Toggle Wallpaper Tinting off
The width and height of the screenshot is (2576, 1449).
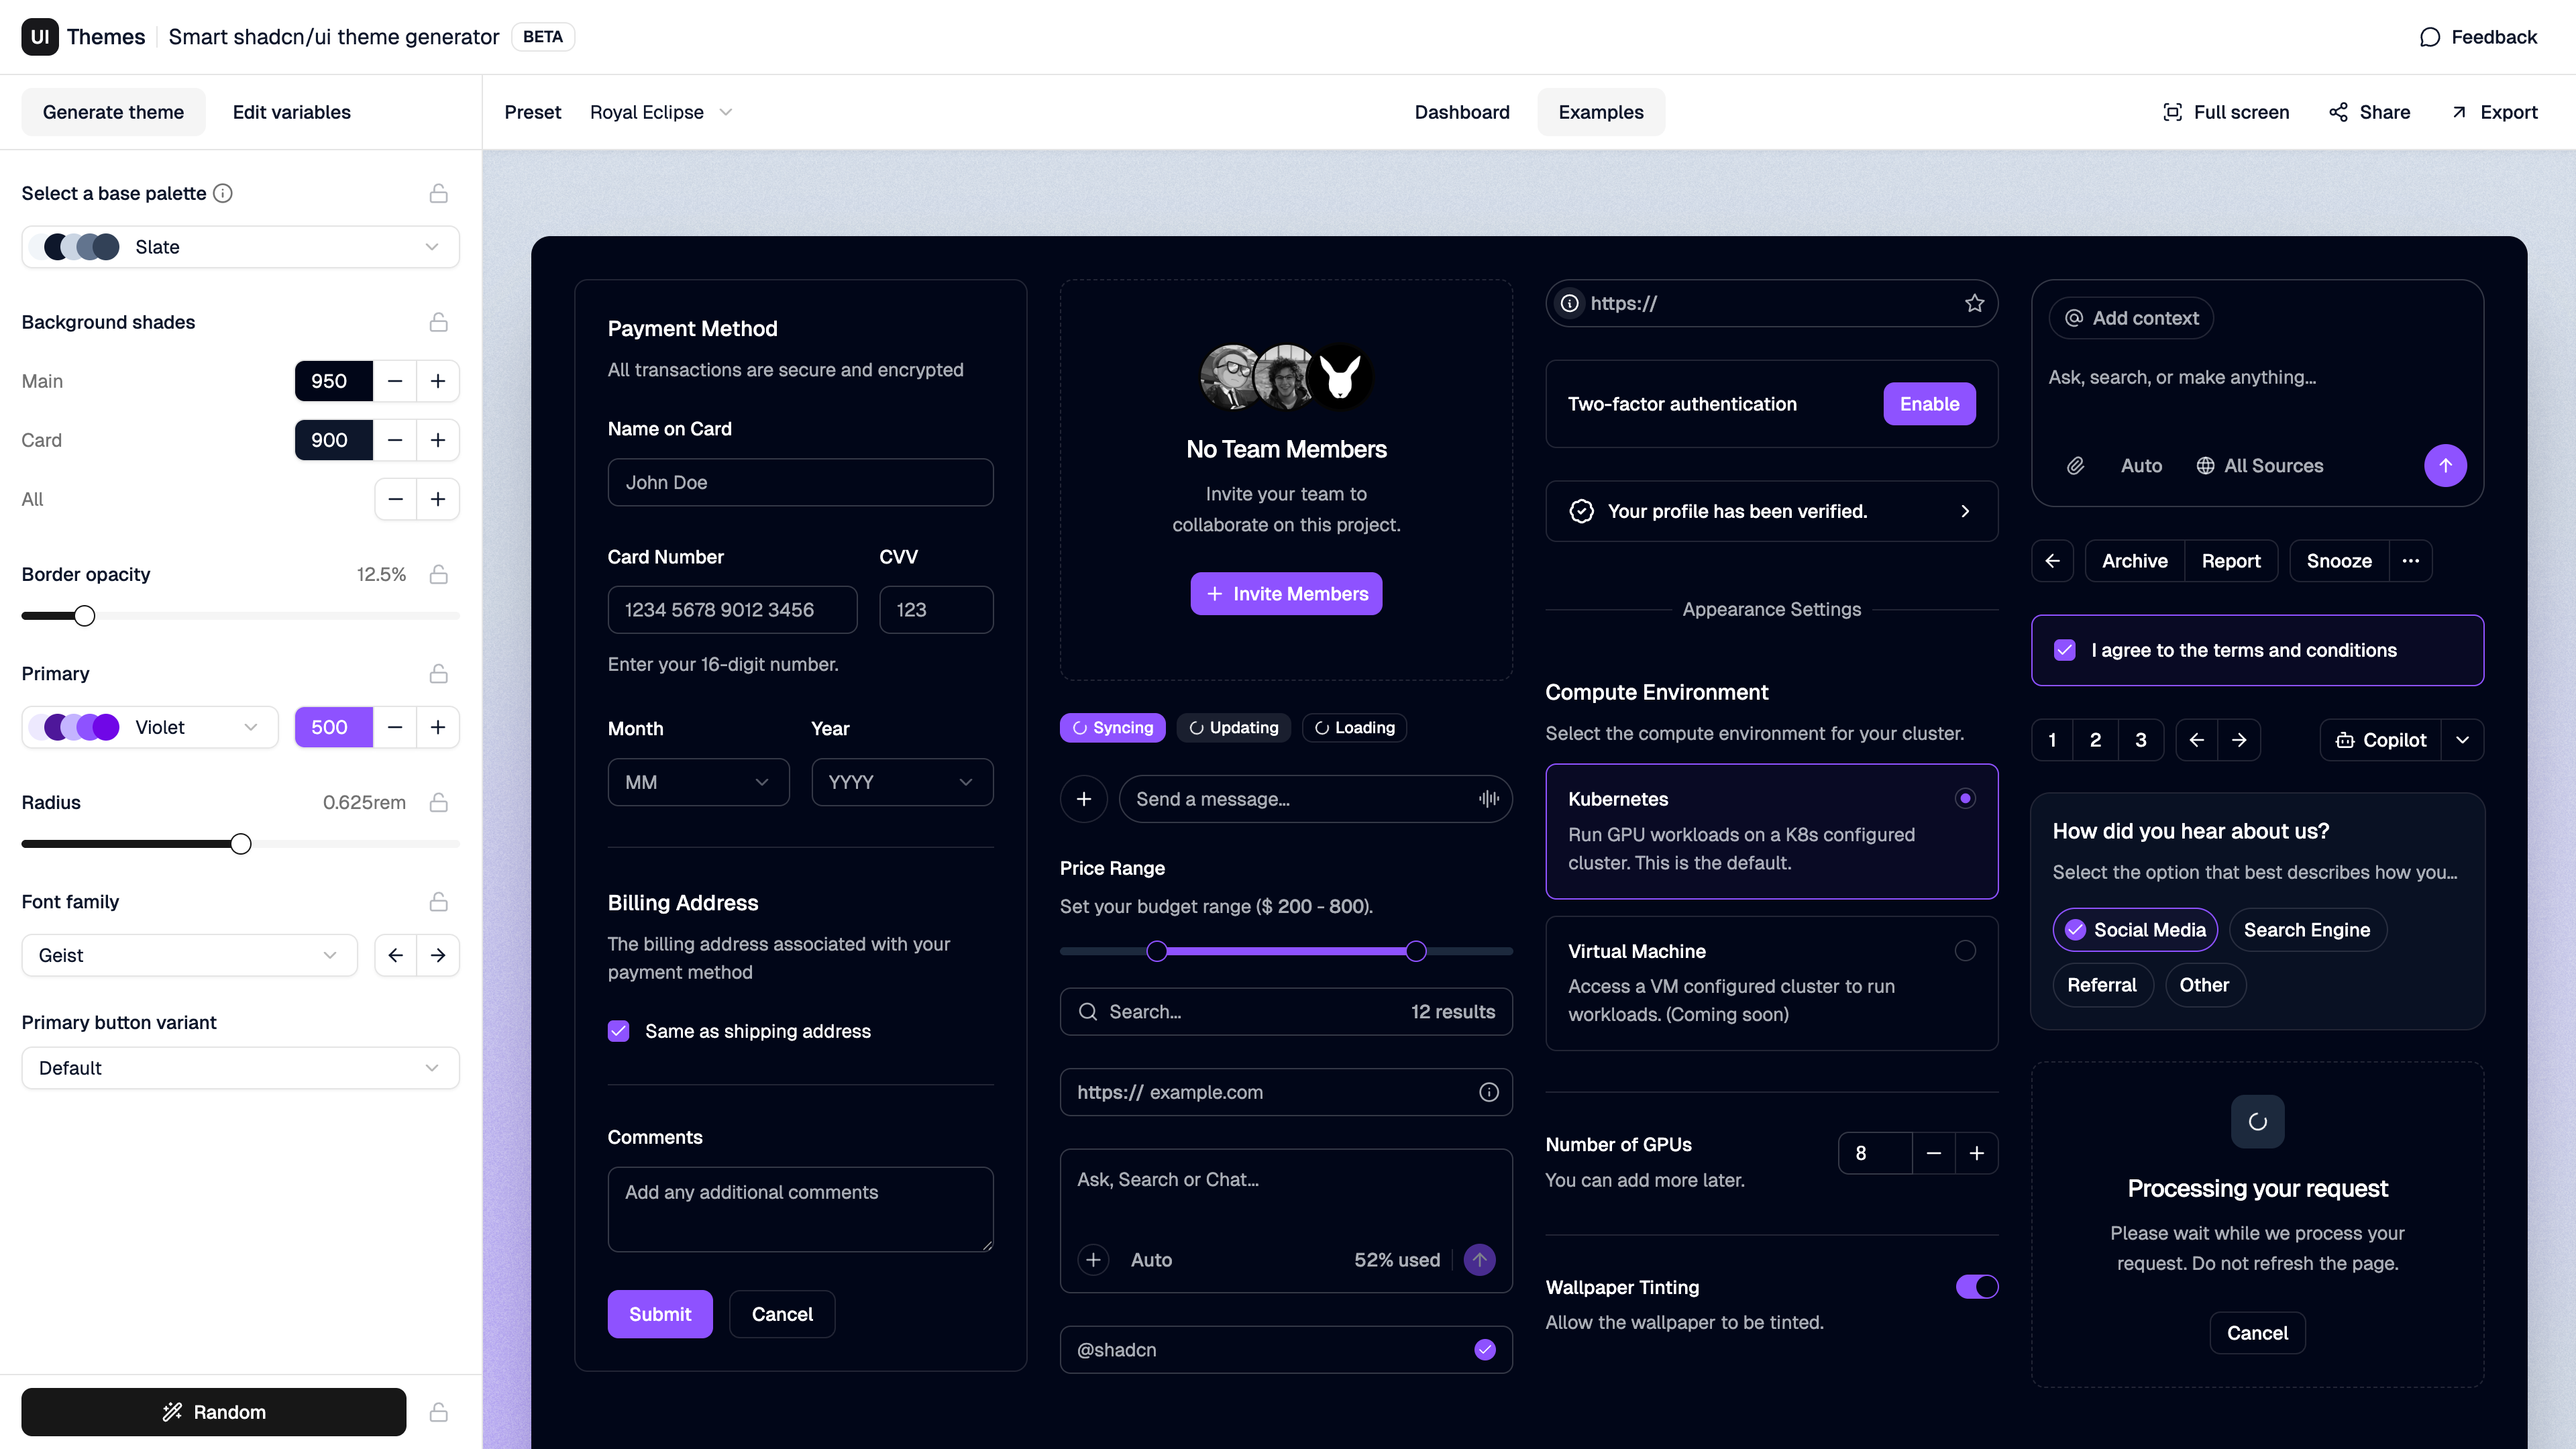coord(1976,1287)
